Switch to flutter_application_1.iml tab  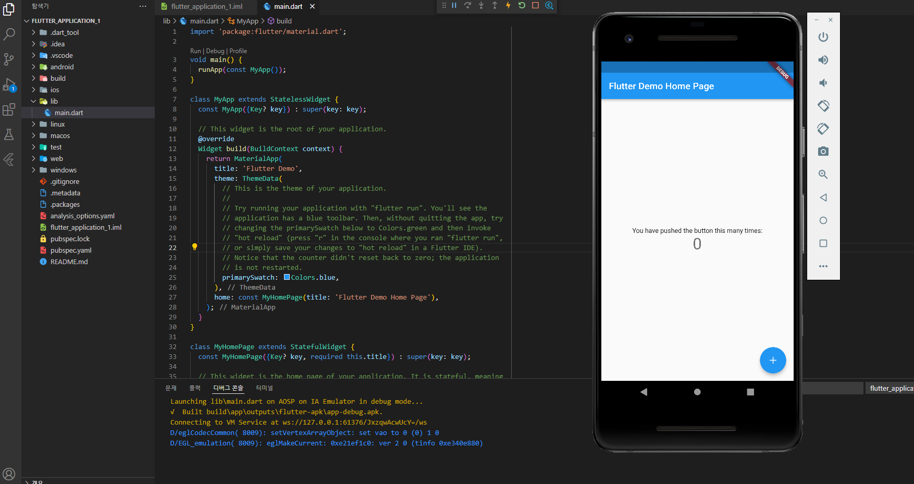pyautogui.click(x=206, y=6)
